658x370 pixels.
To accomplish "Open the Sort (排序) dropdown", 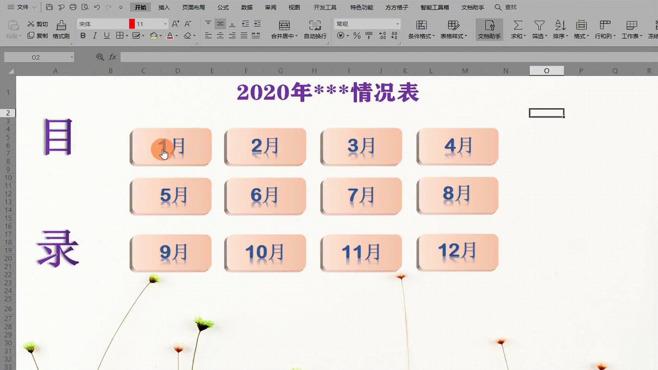I will pos(560,29).
